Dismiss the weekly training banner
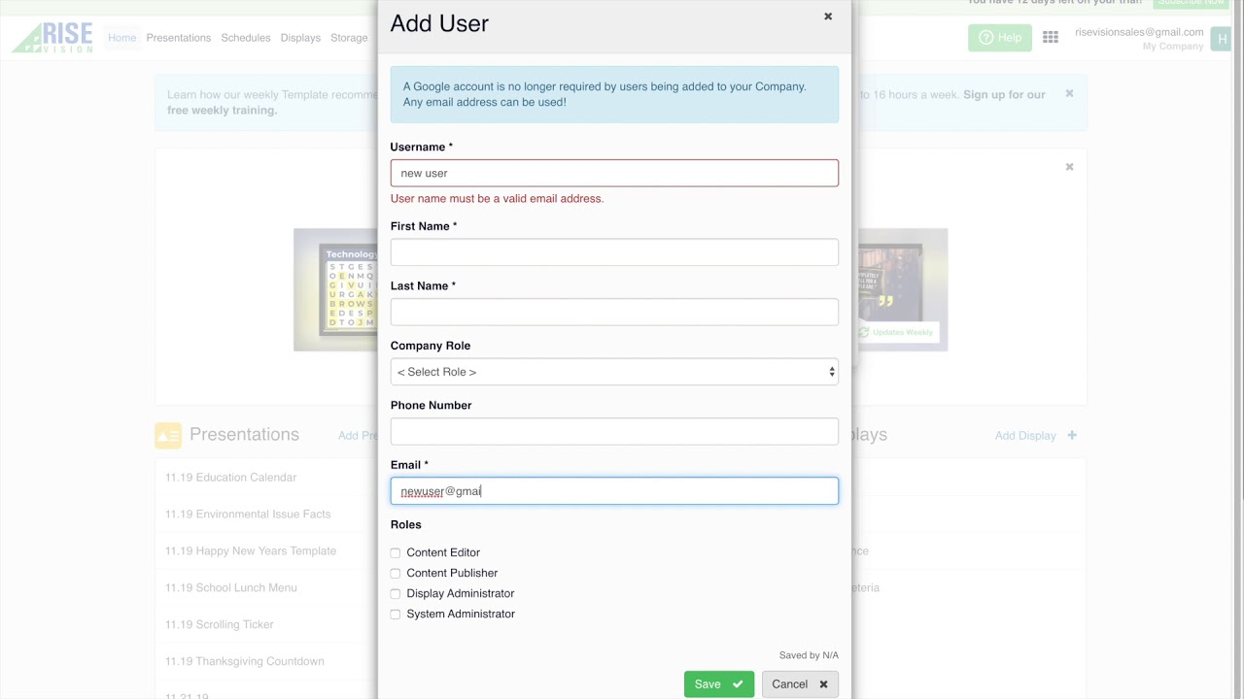The image size is (1244, 699). click(x=1069, y=94)
